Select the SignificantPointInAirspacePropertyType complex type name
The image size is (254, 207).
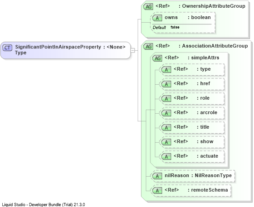(x=58, y=50)
